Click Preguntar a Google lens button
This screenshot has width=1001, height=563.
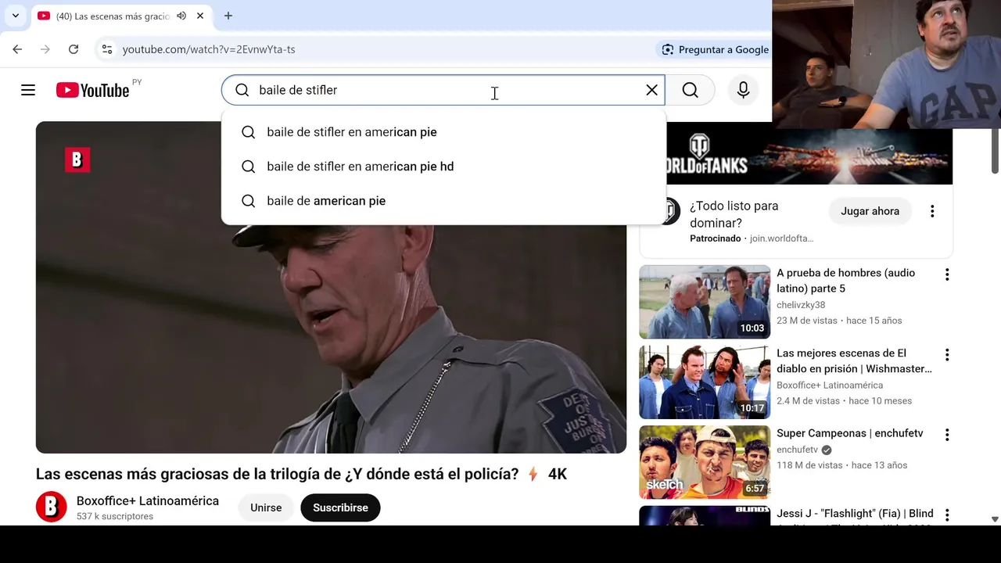point(715,49)
